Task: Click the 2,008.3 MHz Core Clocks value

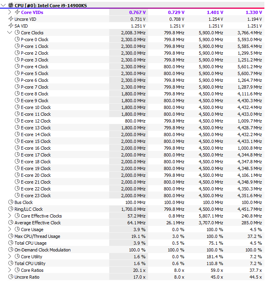Action: click(133, 33)
